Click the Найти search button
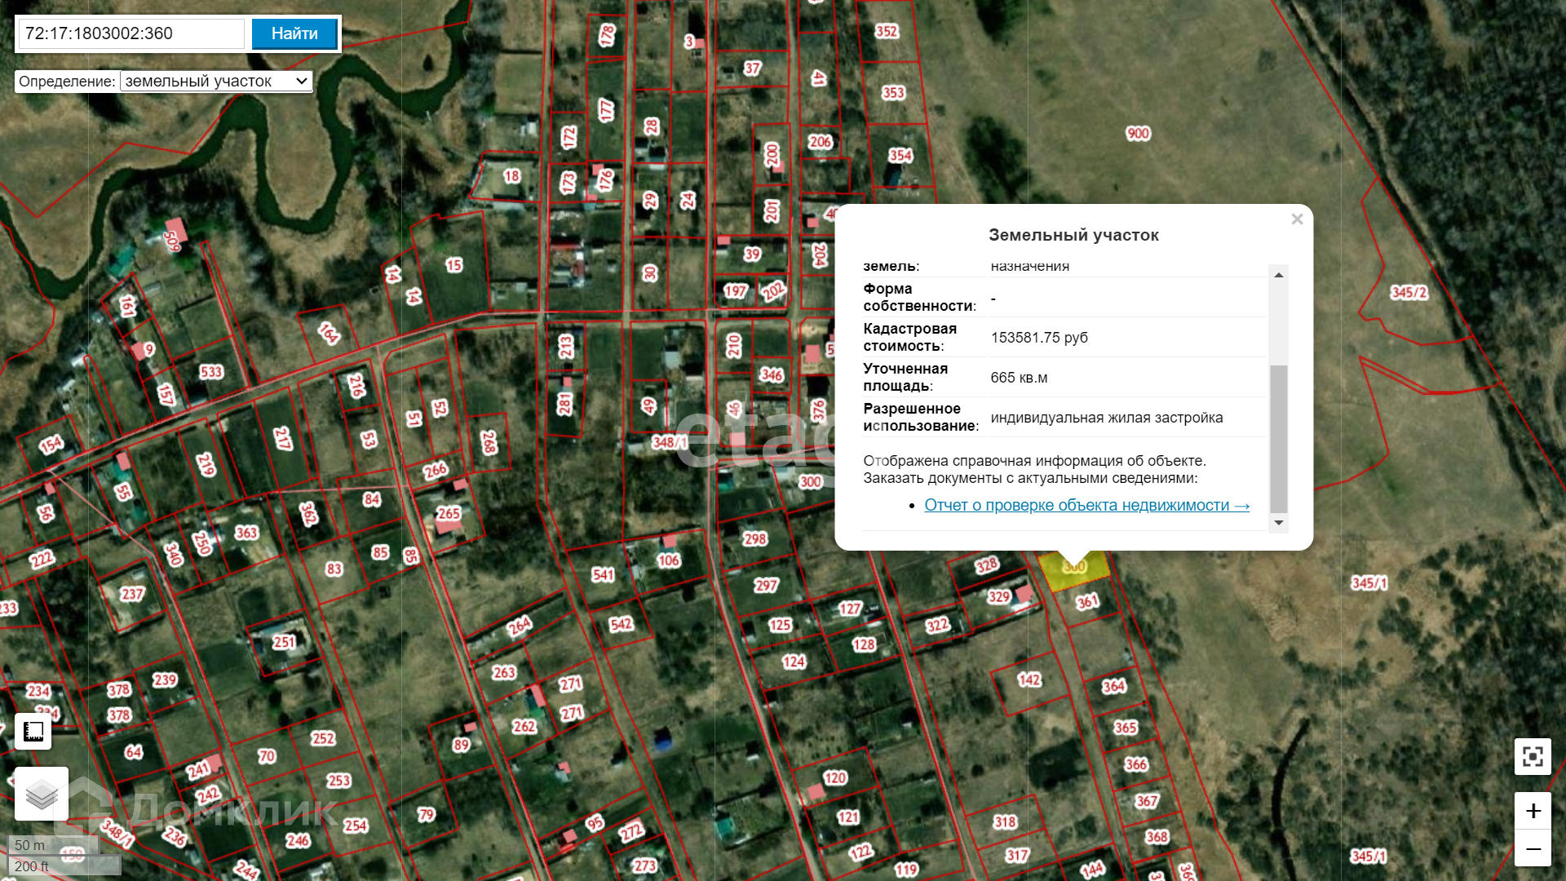Viewport: 1566px width, 881px height. click(x=294, y=33)
